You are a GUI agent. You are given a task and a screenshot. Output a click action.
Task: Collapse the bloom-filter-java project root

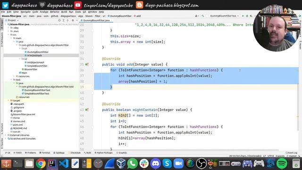(x=6, y=25)
